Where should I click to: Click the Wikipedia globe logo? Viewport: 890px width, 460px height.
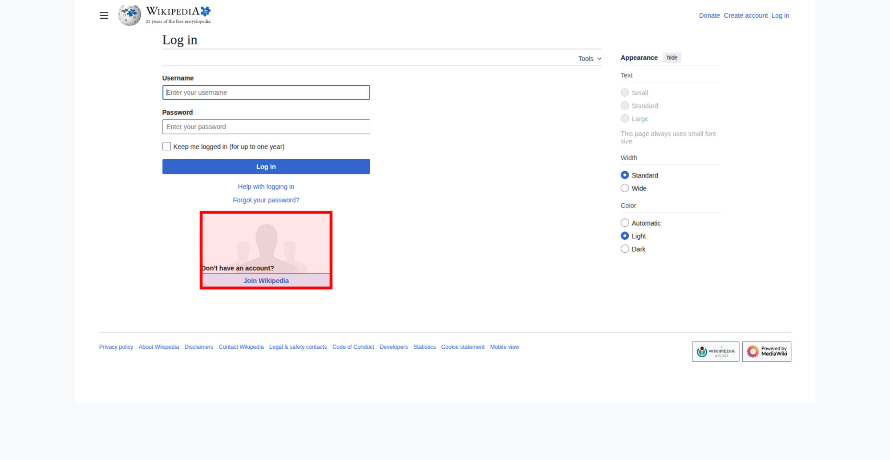pos(129,16)
